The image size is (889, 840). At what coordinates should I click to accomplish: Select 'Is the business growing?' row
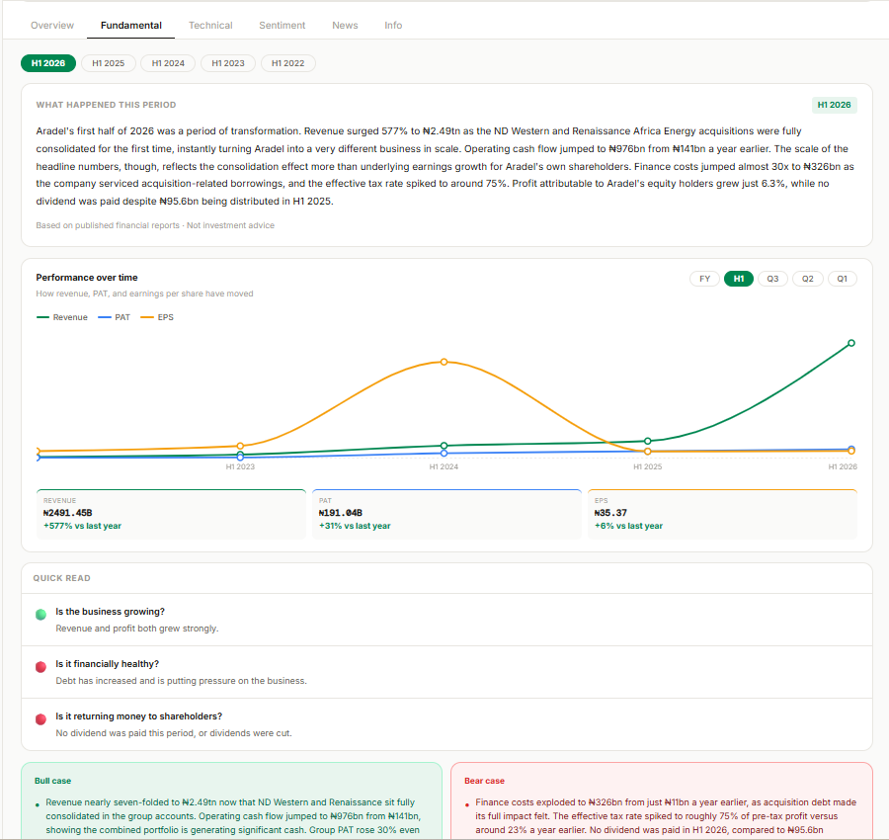446,620
